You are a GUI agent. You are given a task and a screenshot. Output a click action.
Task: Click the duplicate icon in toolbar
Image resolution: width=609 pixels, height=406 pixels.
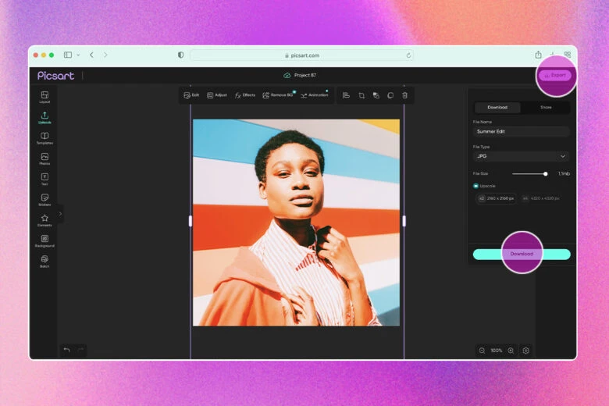(x=390, y=95)
